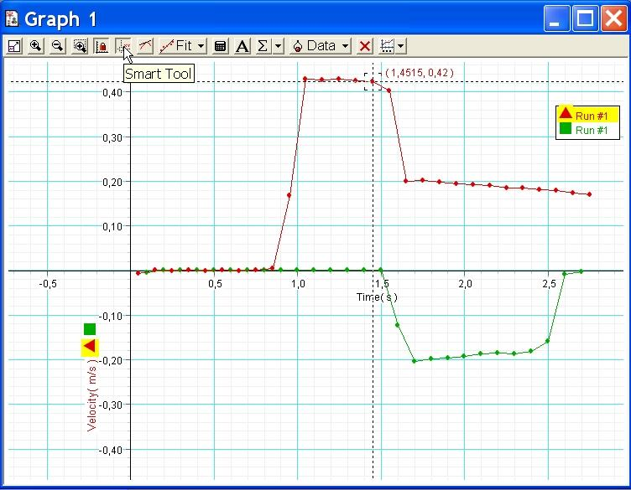
Task: Maximize the Graph 1 window
Action: (585, 18)
